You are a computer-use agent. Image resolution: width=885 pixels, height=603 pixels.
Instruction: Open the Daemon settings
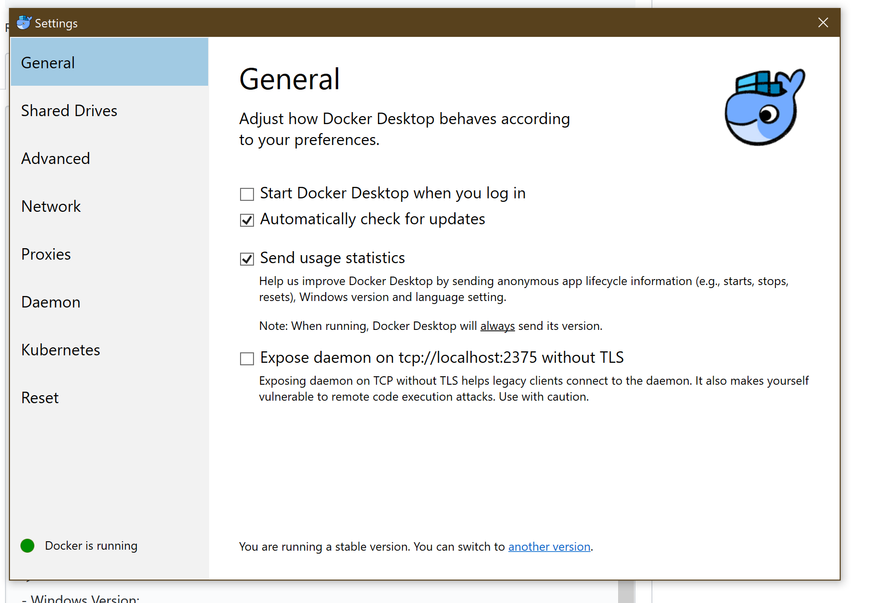click(110, 301)
